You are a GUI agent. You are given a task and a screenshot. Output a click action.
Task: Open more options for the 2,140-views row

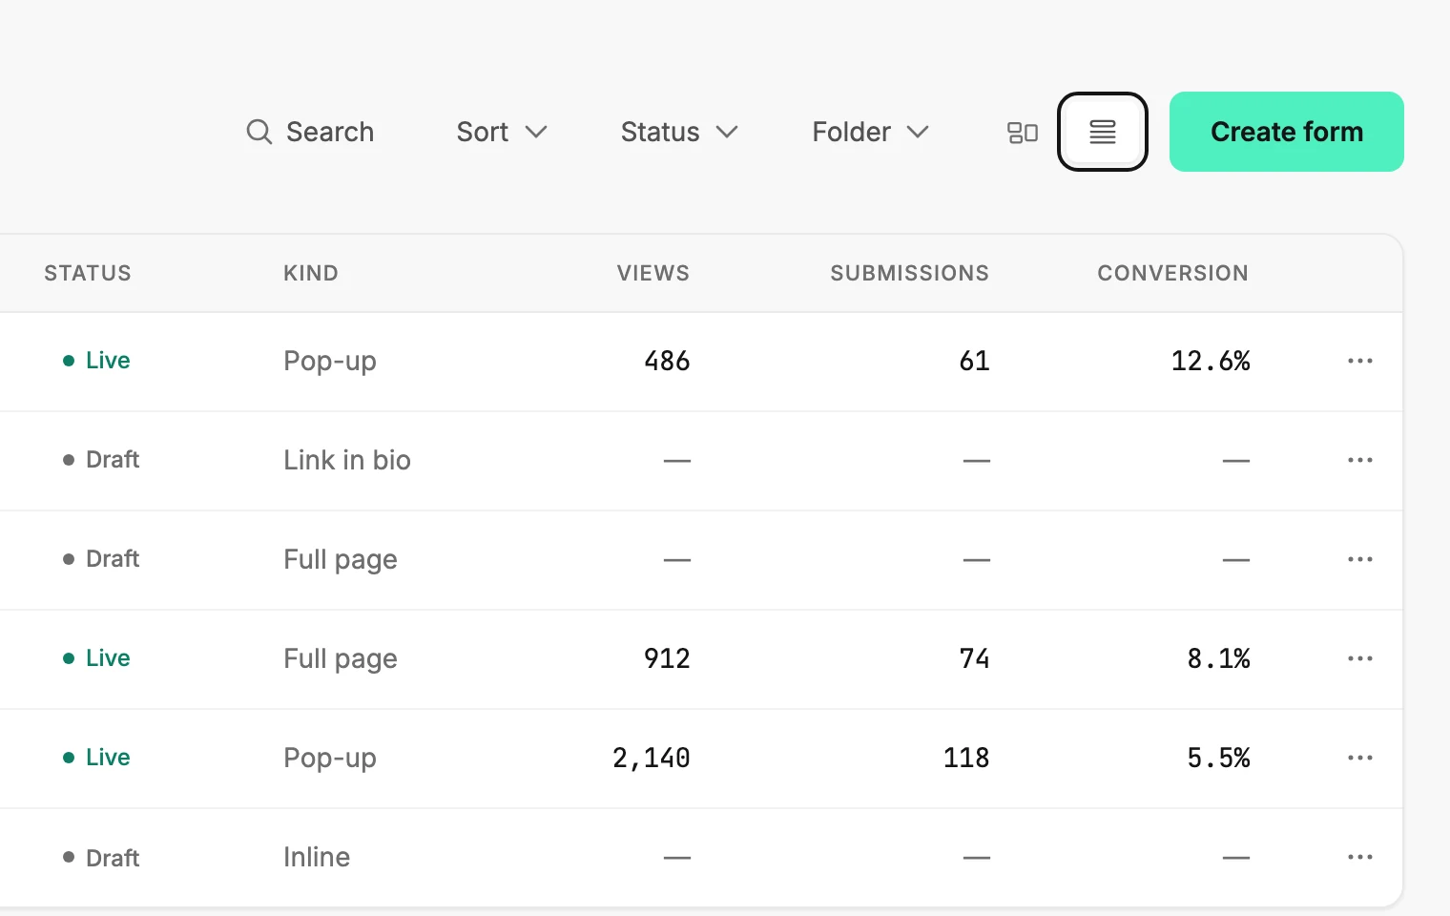(1360, 758)
